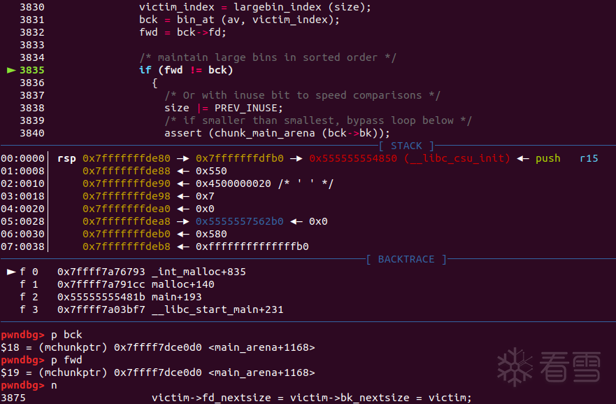Click the STACK section header

(406, 146)
